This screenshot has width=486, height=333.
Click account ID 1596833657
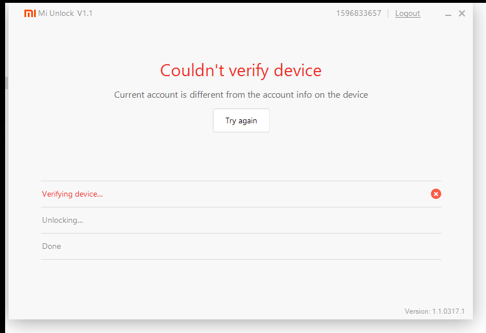pos(359,14)
